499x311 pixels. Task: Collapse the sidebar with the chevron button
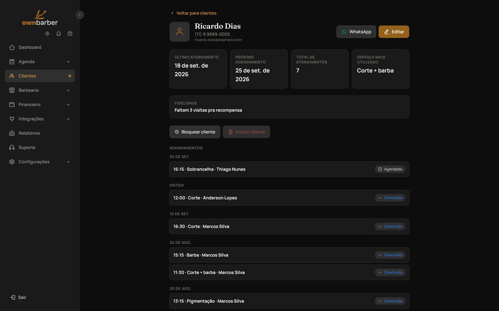[80, 15]
